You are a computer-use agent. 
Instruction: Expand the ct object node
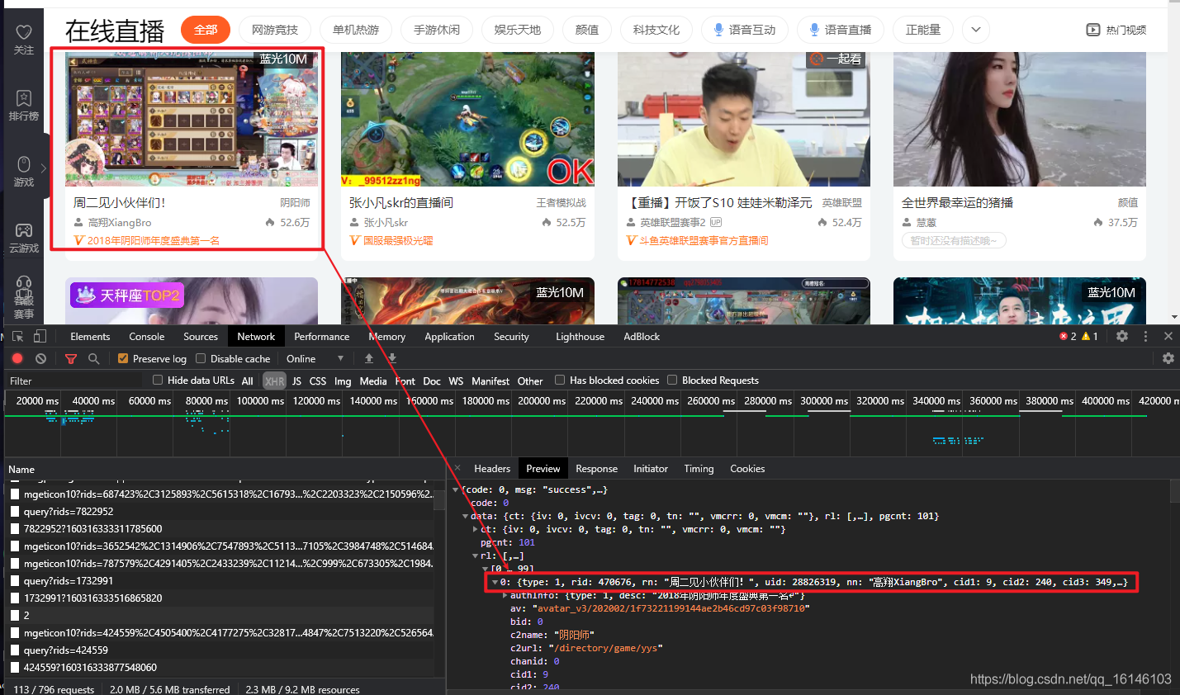[x=475, y=529]
